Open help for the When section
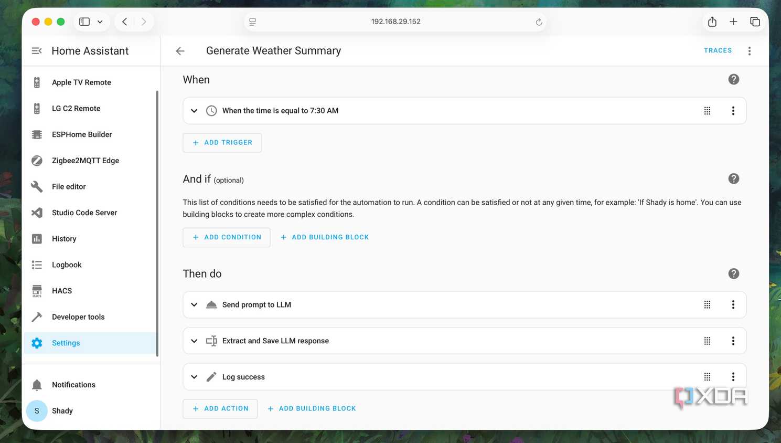The height and width of the screenshot is (443, 781). [734, 79]
